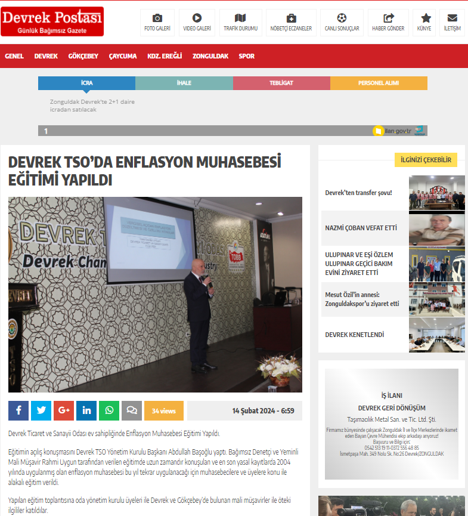Click the İLGİNİZİ ÇEKEBİLİR label

point(426,160)
